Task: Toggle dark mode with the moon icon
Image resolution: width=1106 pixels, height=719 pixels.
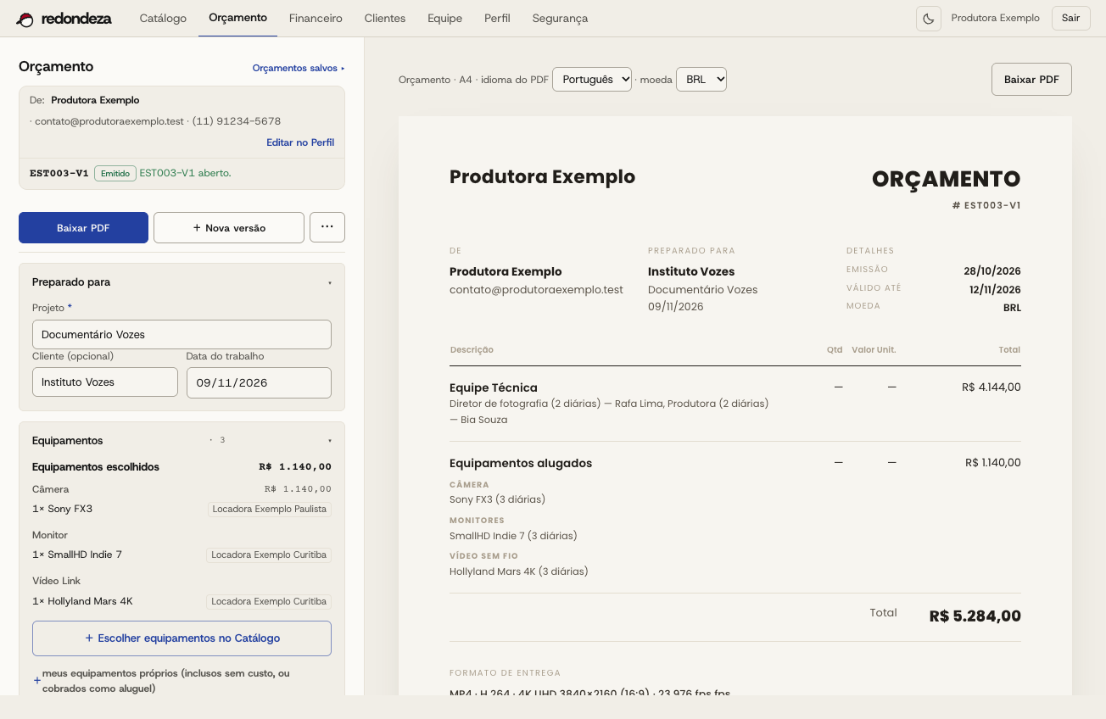Action: point(929,19)
